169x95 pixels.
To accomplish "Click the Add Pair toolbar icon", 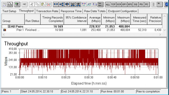I will click(56, 4).
